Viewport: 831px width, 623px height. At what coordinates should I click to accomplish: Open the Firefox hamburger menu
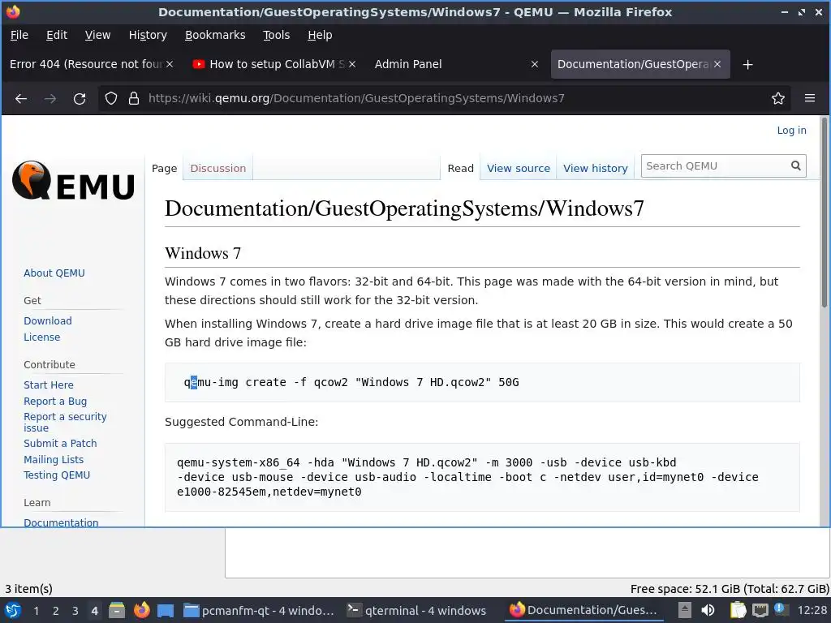[810, 98]
